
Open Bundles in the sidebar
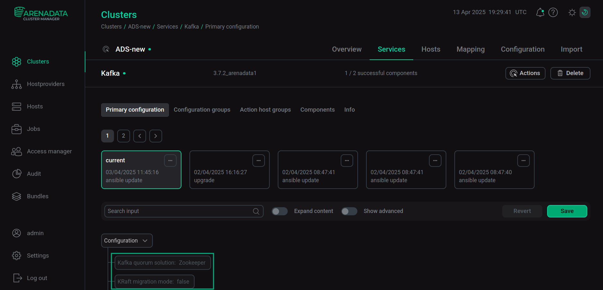(30, 196)
